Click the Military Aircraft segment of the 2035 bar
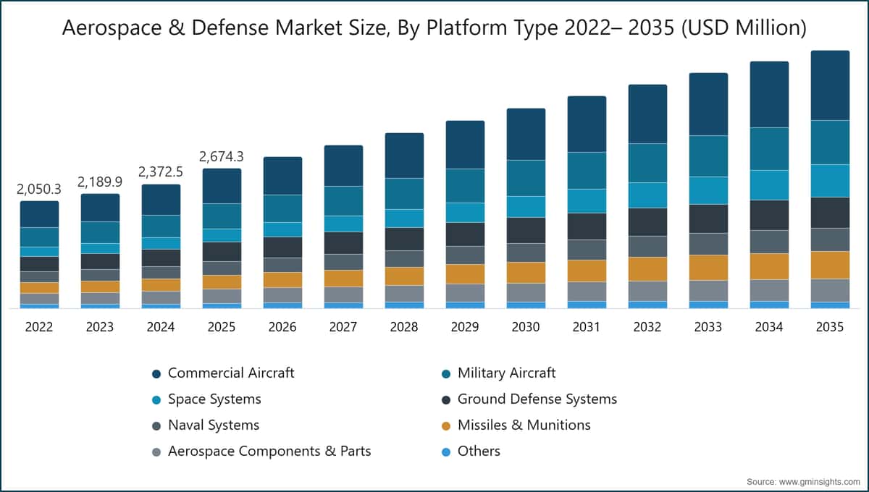 pyautogui.click(x=830, y=143)
